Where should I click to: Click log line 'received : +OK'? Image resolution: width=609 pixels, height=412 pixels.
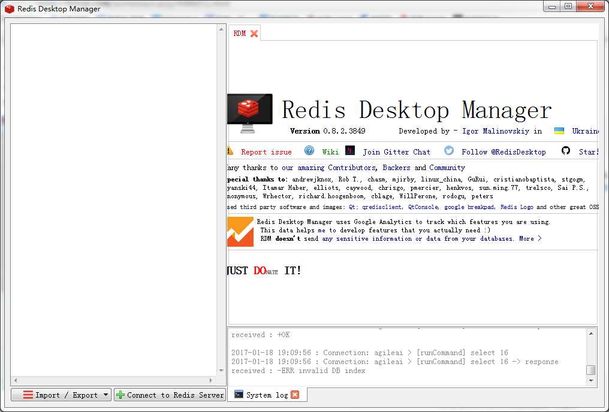click(261, 334)
